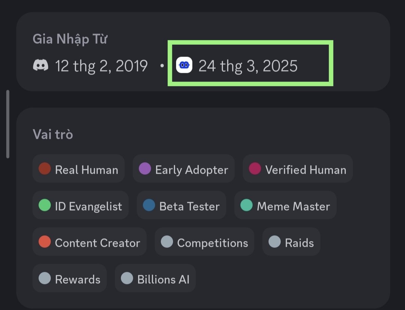The height and width of the screenshot is (310, 405).
Task: Click the Discord logo icon
Action: 41,65
